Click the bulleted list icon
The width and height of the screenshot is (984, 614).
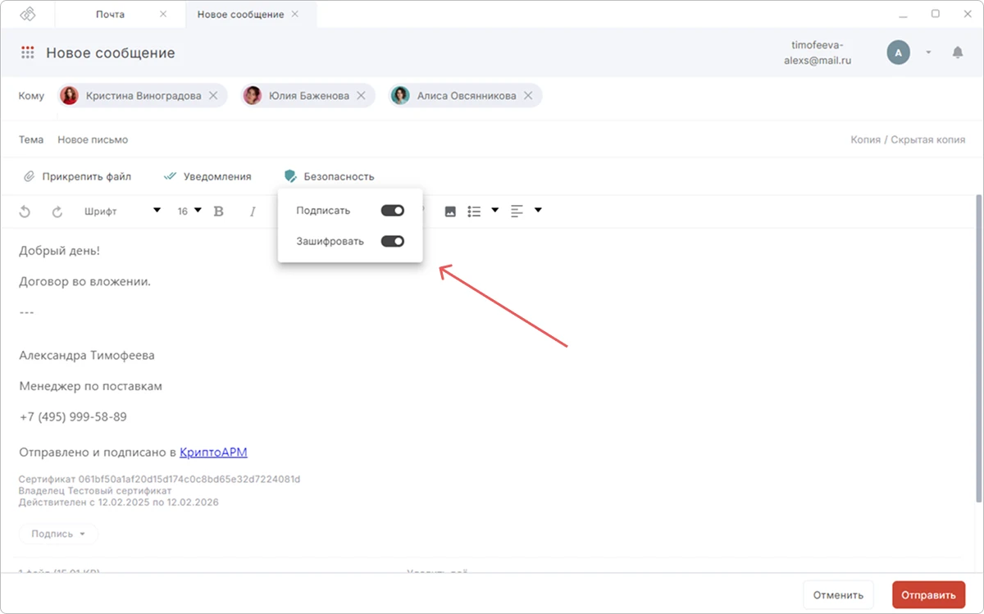pyautogui.click(x=474, y=211)
